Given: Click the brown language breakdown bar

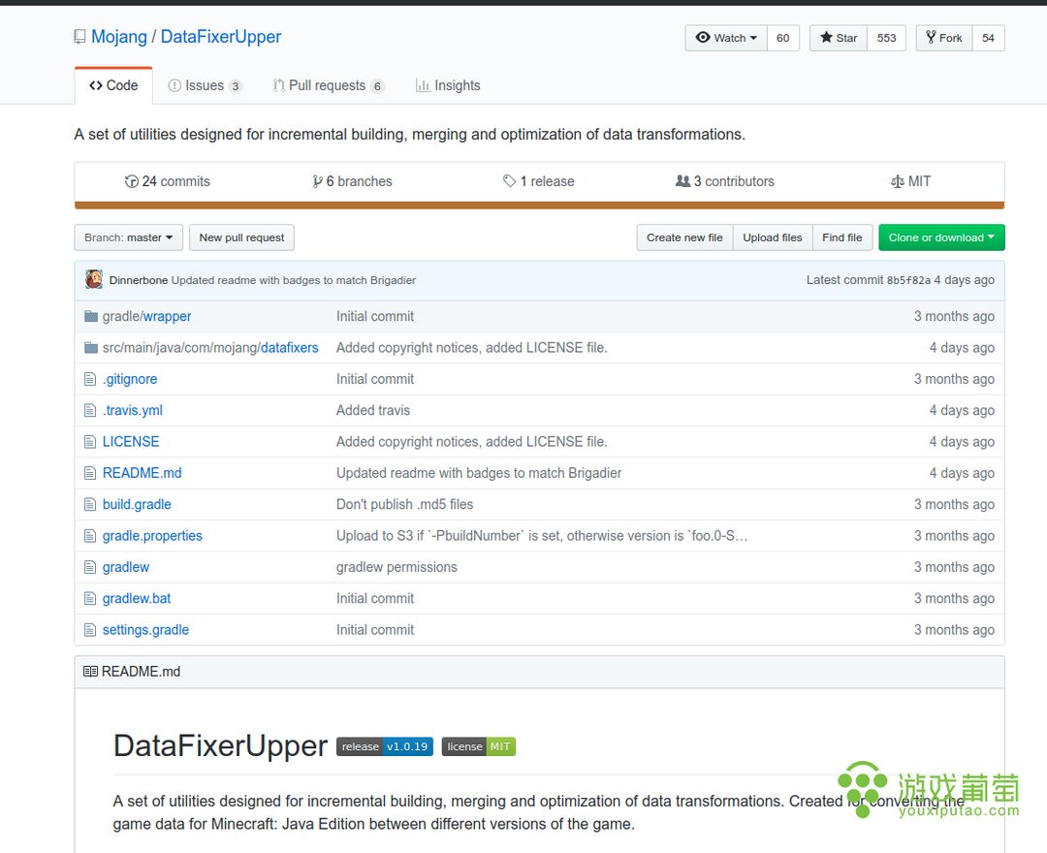Looking at the screenshot, I should tap(540, 205).
